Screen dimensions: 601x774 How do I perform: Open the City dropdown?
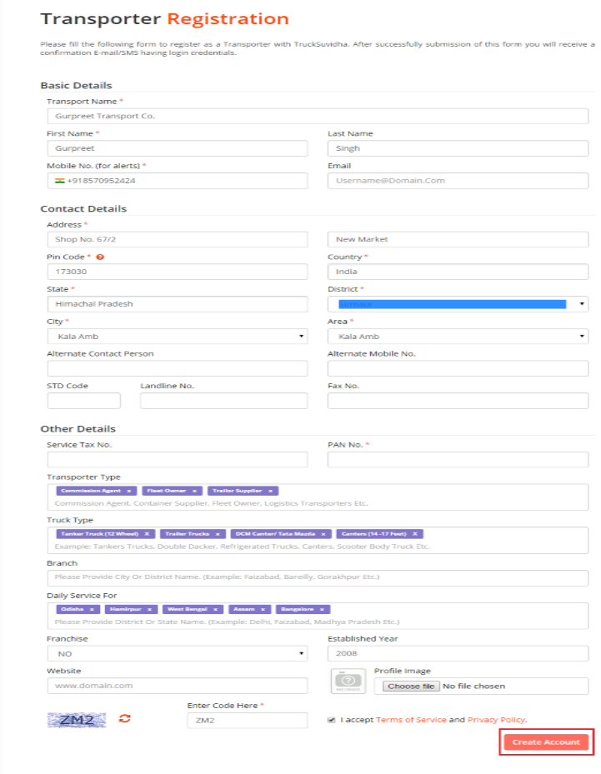tap(177, 337)
